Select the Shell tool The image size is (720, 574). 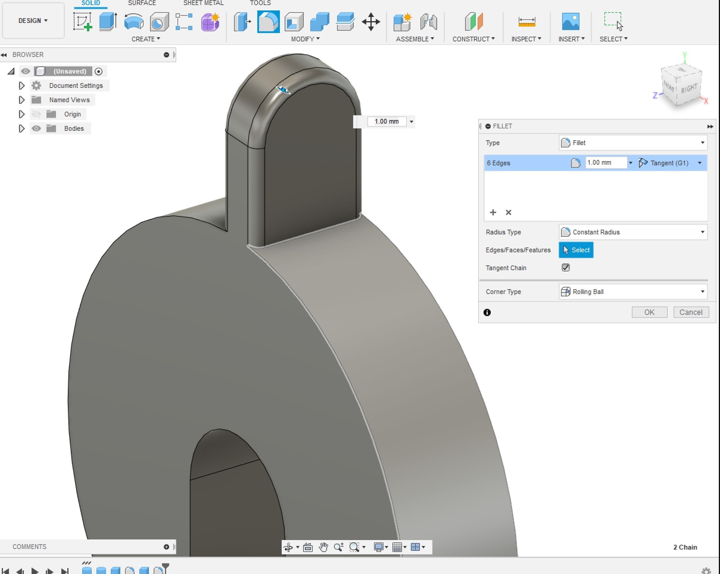click(294, 22)
